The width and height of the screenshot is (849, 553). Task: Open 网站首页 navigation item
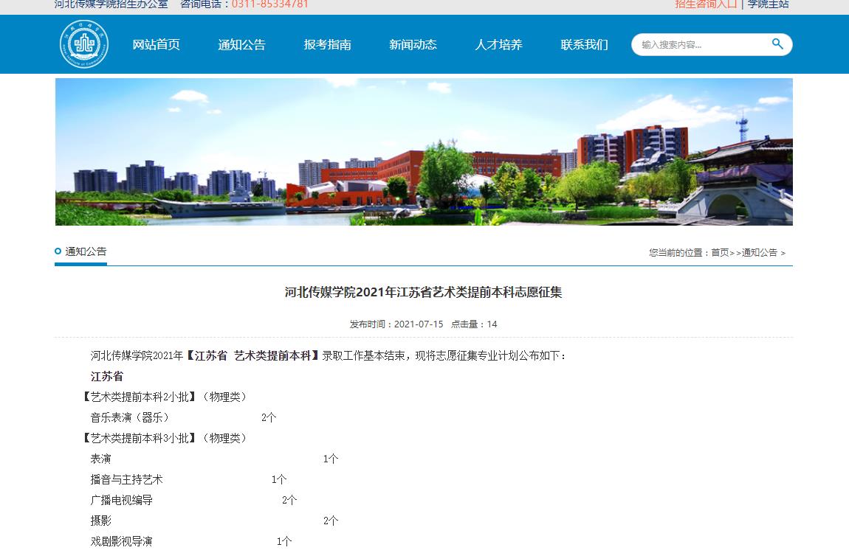tap(156, 45)
